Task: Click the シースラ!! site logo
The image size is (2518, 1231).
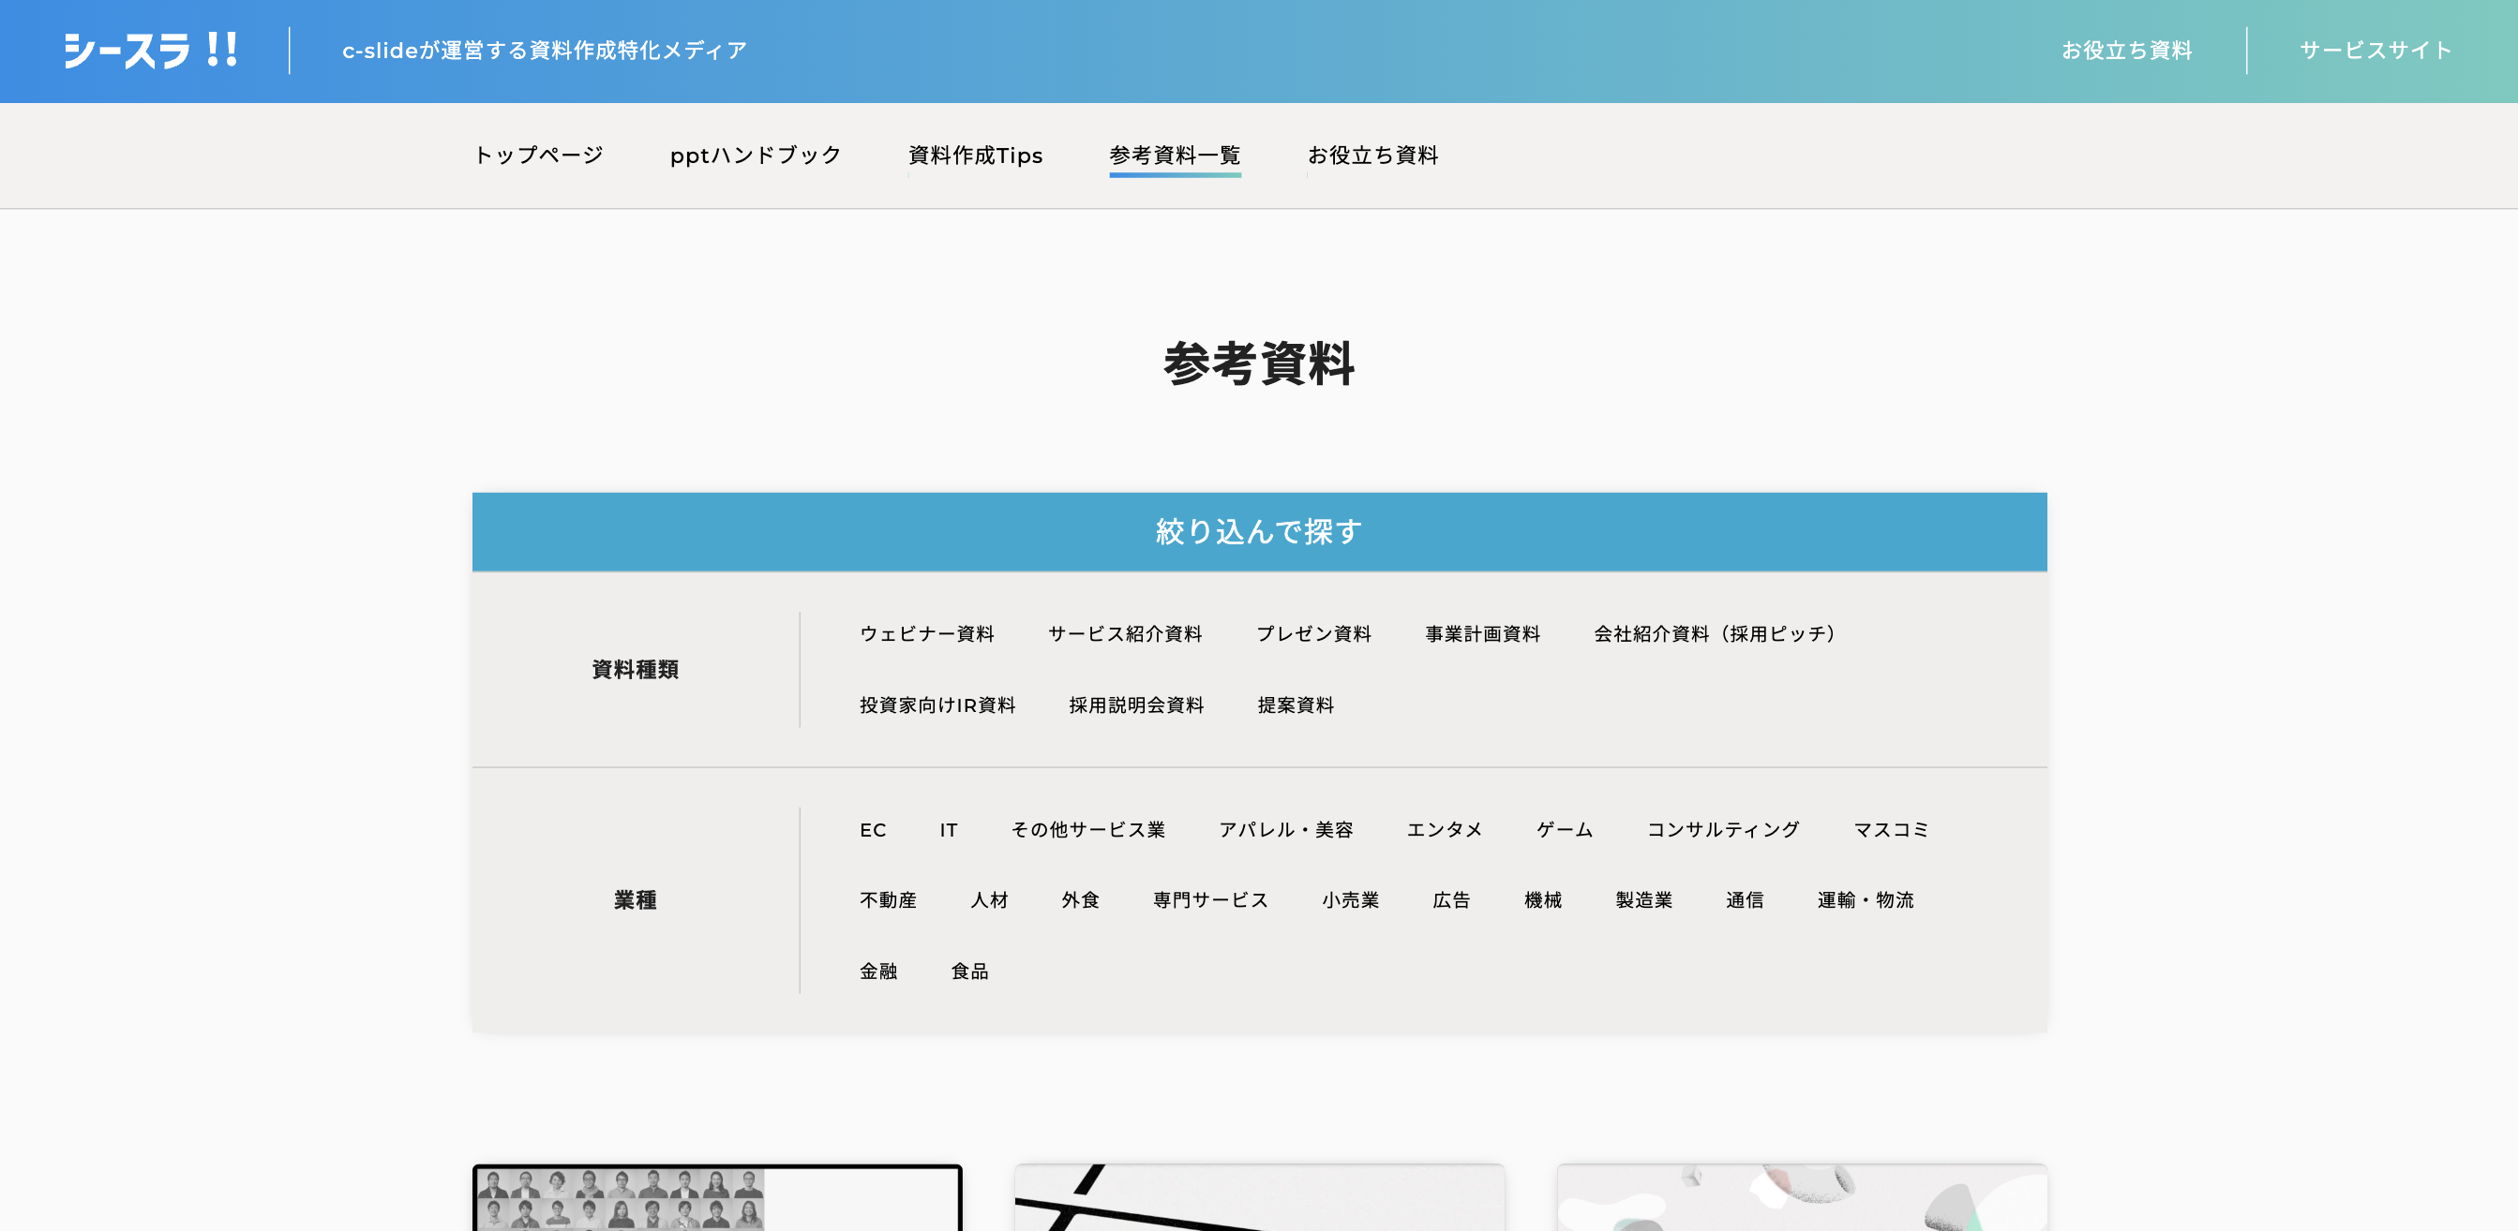Action: coord(151,50)
